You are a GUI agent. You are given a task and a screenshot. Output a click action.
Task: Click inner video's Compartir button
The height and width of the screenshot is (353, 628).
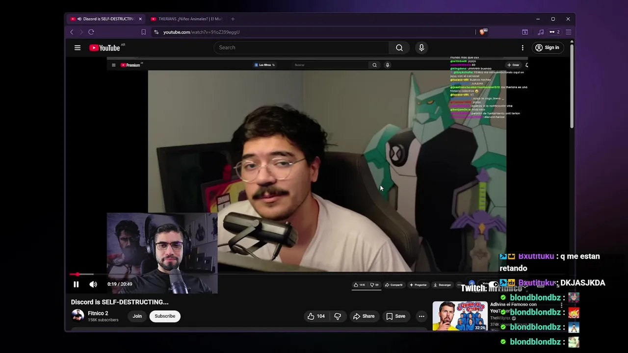393,285
